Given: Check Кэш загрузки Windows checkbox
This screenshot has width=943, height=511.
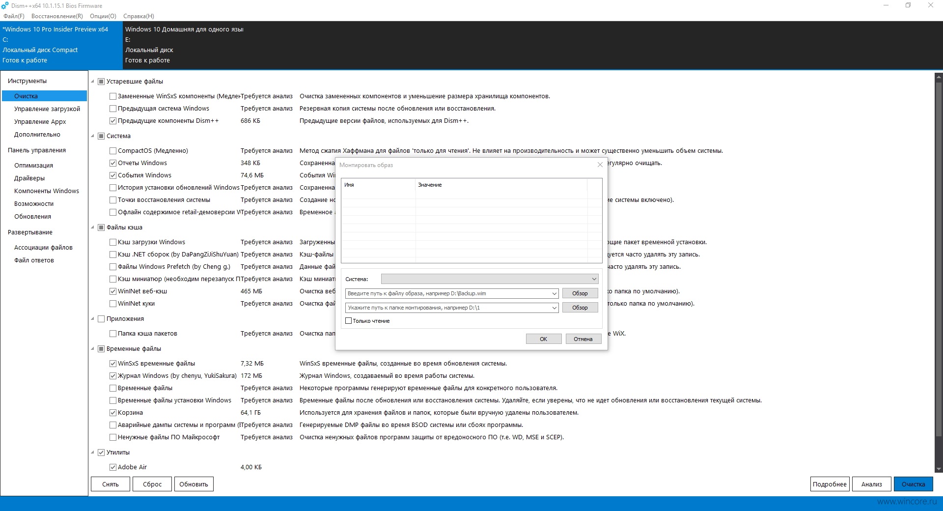Looking at the screenshot, I should click(x=113, y=242).
